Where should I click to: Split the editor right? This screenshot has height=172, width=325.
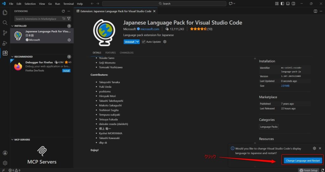315,11
